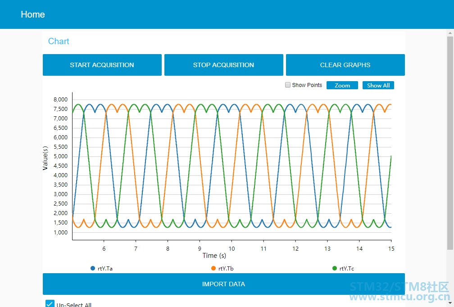454x307 pixels.
Task: Start the data acquisition
Action: [x=102, y=65]
